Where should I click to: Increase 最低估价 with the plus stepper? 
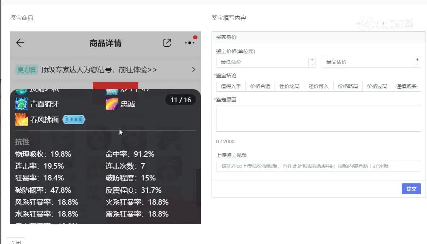(312, 60)
